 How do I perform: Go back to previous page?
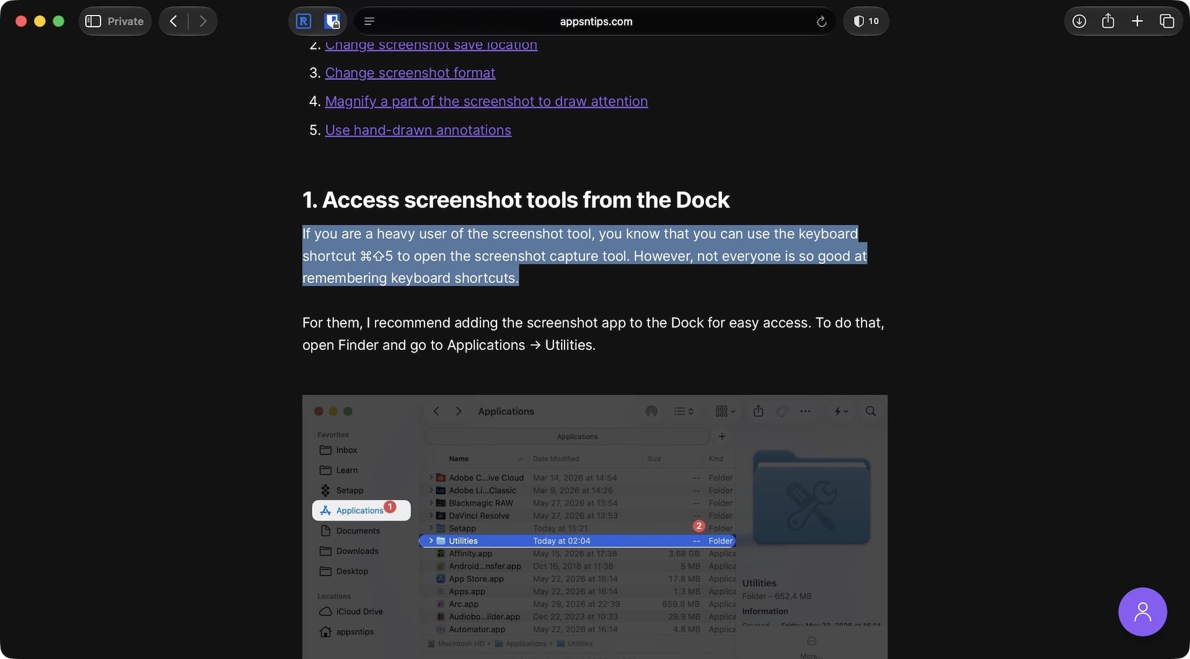pyautogui.click(x=174, y=21)
